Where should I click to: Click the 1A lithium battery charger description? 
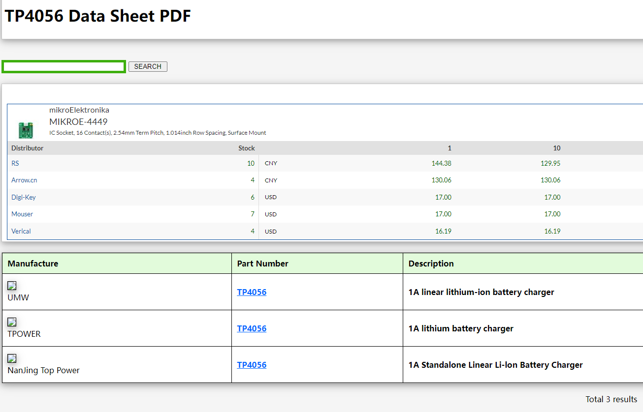click(x=461, y=328)
